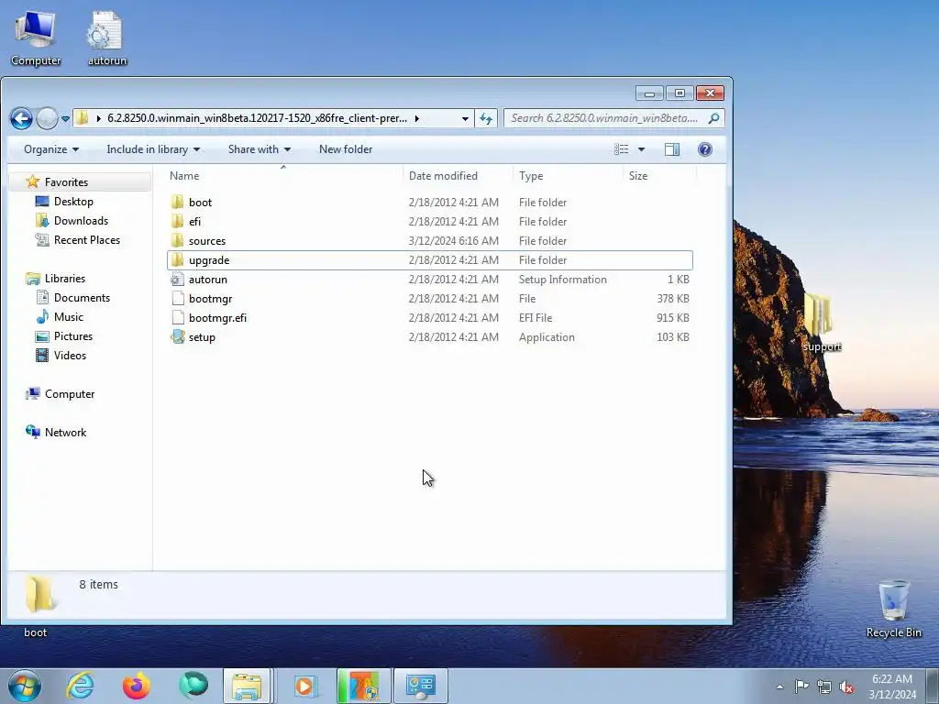Expand the view options dropdown arrow
Screen dimensions: 939x704
[641, 149]
